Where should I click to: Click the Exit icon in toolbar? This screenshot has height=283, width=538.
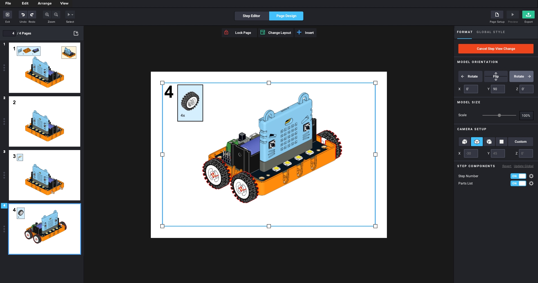coord(8,15)
